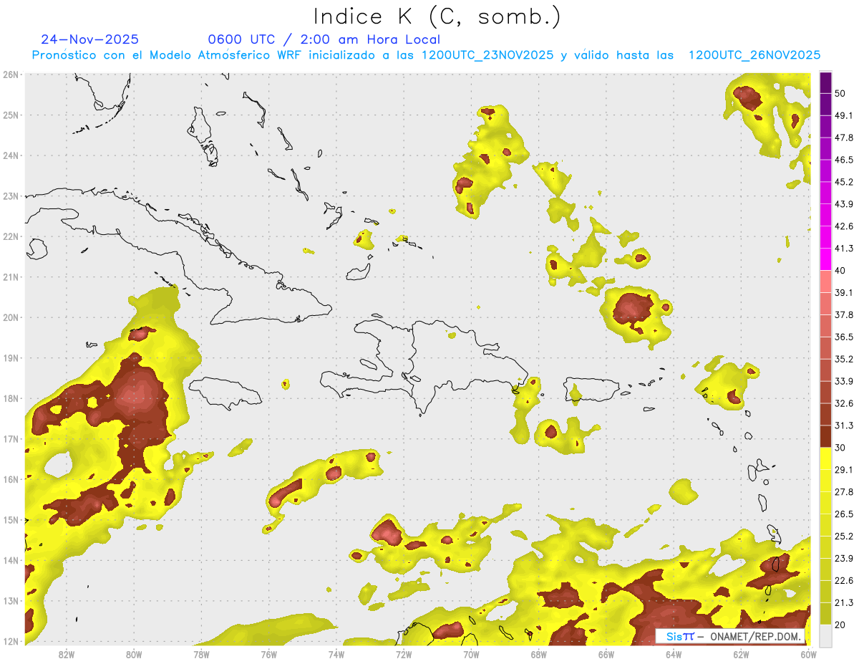
Task: Click the bright yellow swatch between 29.1 and 30
Action: 825,458
